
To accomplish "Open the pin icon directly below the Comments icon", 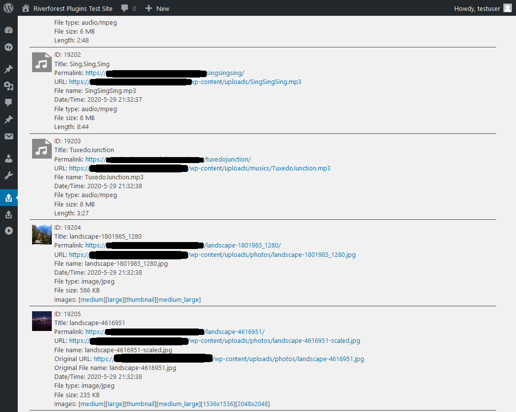I will click(8, 120).
